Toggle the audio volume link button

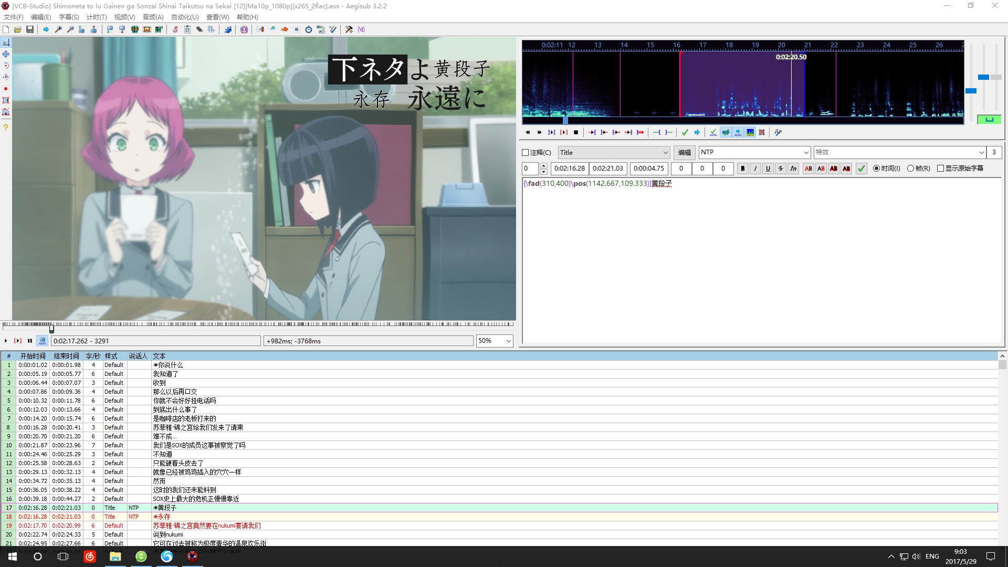pyautogui.click(x=989, y=120)
